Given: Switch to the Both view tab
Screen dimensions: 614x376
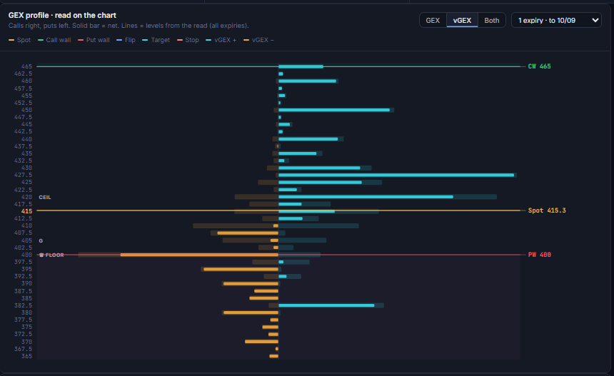Looking at the screenshot, I should pos(491,21).
